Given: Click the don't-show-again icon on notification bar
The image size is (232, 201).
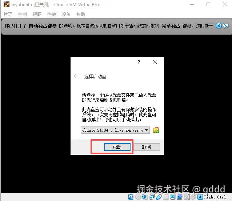Looking at the screenshot, I should [226, 26].
